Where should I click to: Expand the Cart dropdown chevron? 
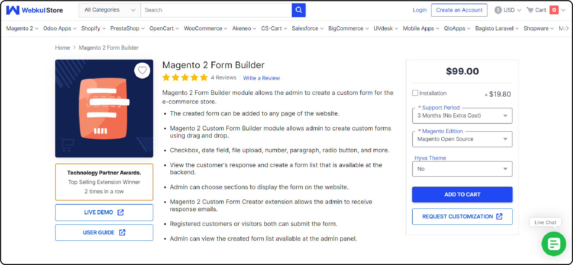tap(563, 10)
